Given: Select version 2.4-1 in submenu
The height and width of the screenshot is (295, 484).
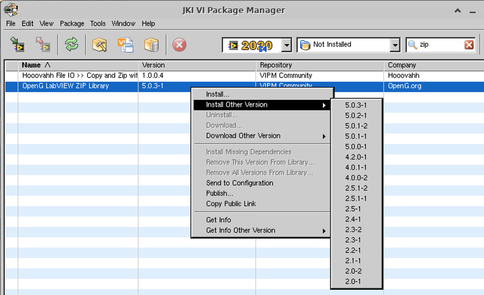Looking at the screenshot, I should pyautogui.click(x=356, y=219).
